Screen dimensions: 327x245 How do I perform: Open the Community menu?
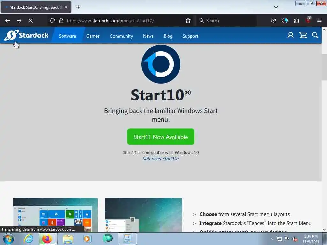(x=121, y=36)
